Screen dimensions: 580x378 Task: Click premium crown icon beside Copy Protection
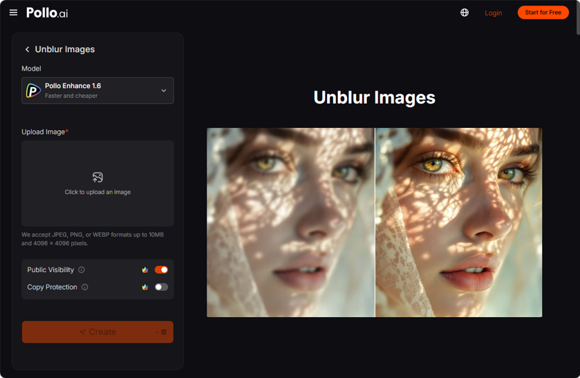point(145,287)
